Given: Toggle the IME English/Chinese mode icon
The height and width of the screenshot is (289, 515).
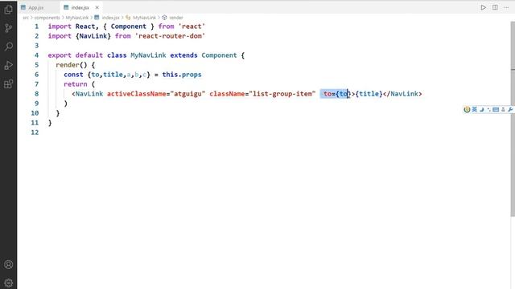Looking at the screenshot, I should [475, 109].
